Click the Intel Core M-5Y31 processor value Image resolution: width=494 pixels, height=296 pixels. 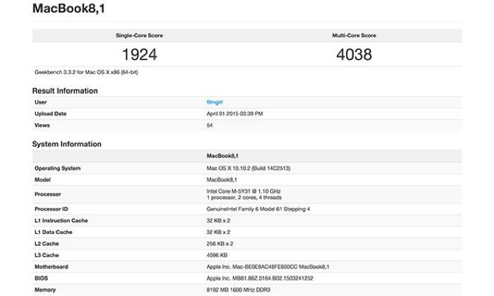pyautogui.click(x=243, y=190)
